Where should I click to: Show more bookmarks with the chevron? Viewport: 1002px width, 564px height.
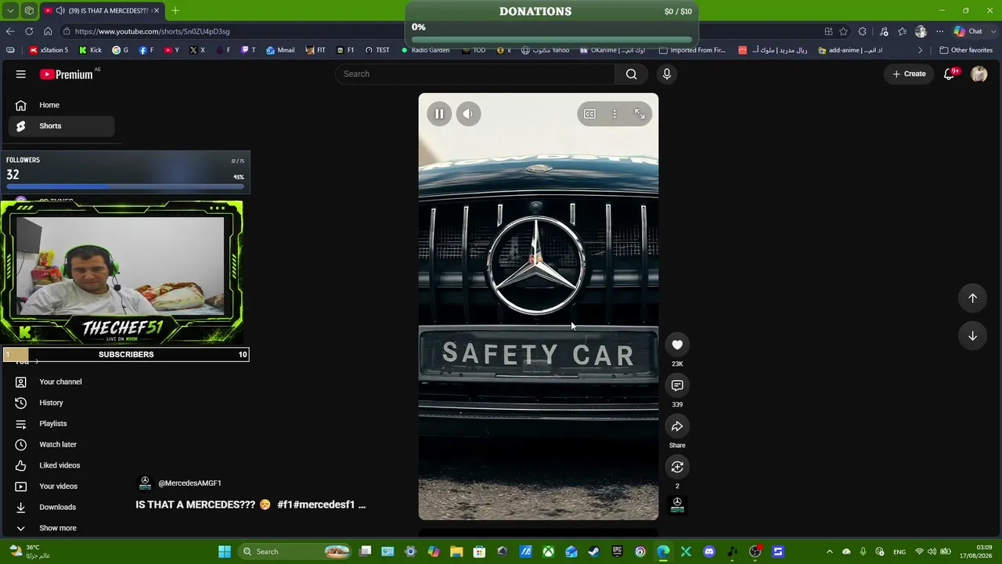click(921, 50)
